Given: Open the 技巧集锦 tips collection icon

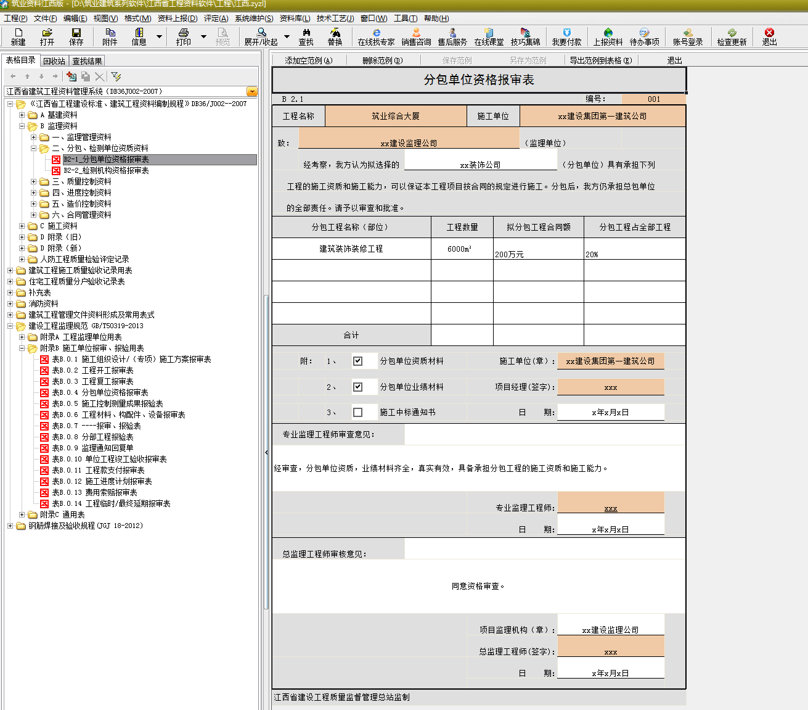Looking at the screenshot, I should pos(525,36).
